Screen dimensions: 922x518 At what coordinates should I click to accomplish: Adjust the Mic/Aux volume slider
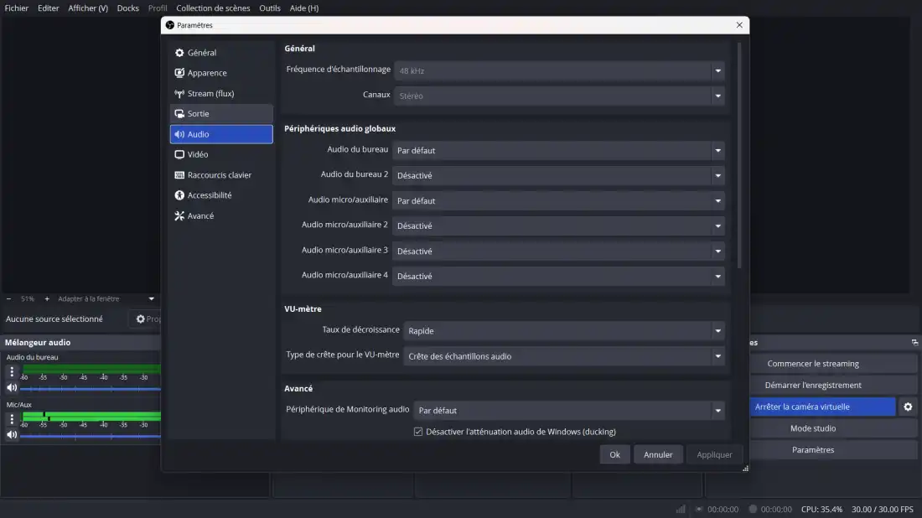[x=91, y=436]
